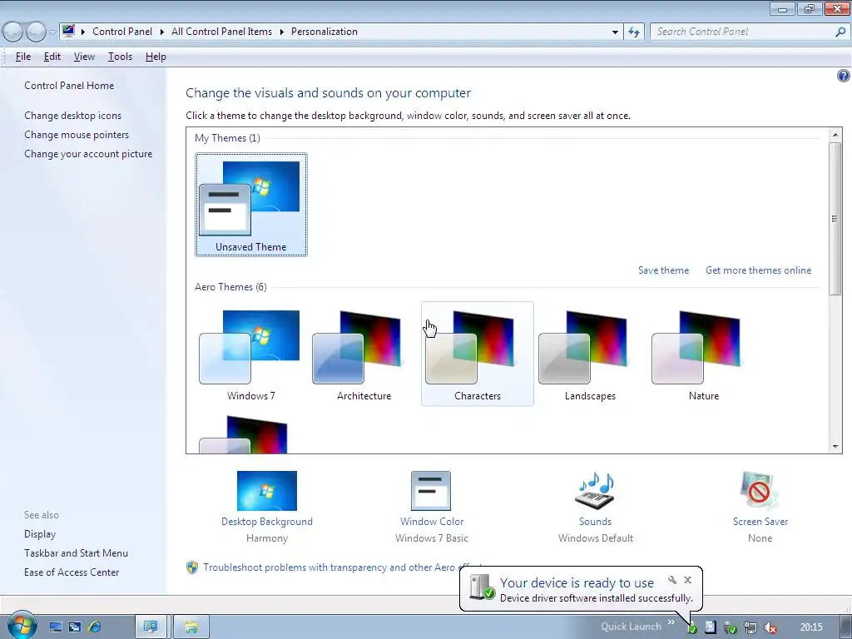This screenshot has width=852, height=639.
Task: Click the Save theme link
Action: pos(663,270)
